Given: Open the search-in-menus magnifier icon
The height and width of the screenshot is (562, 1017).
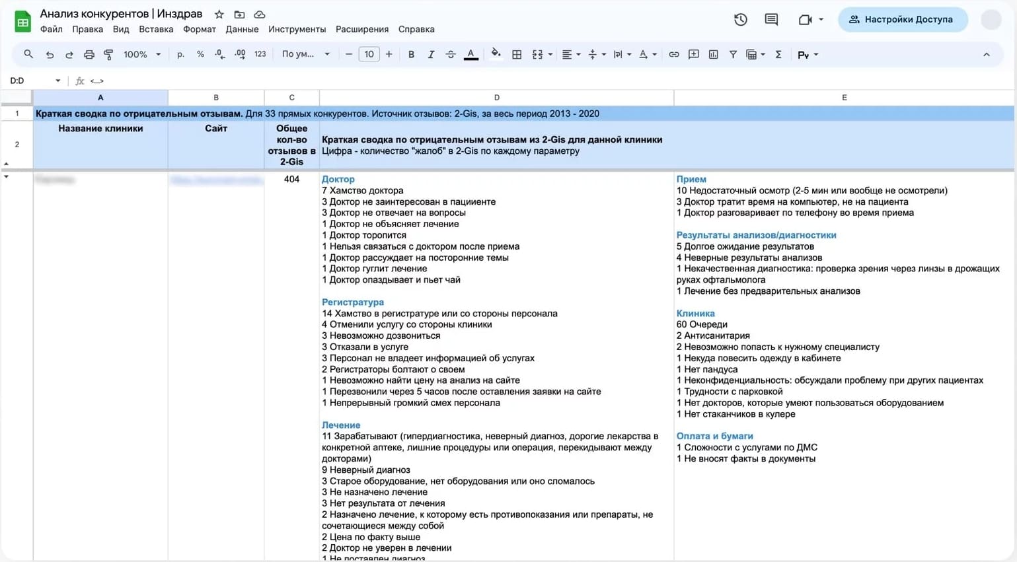Looking at the screenshot, I should pos(28,54).
